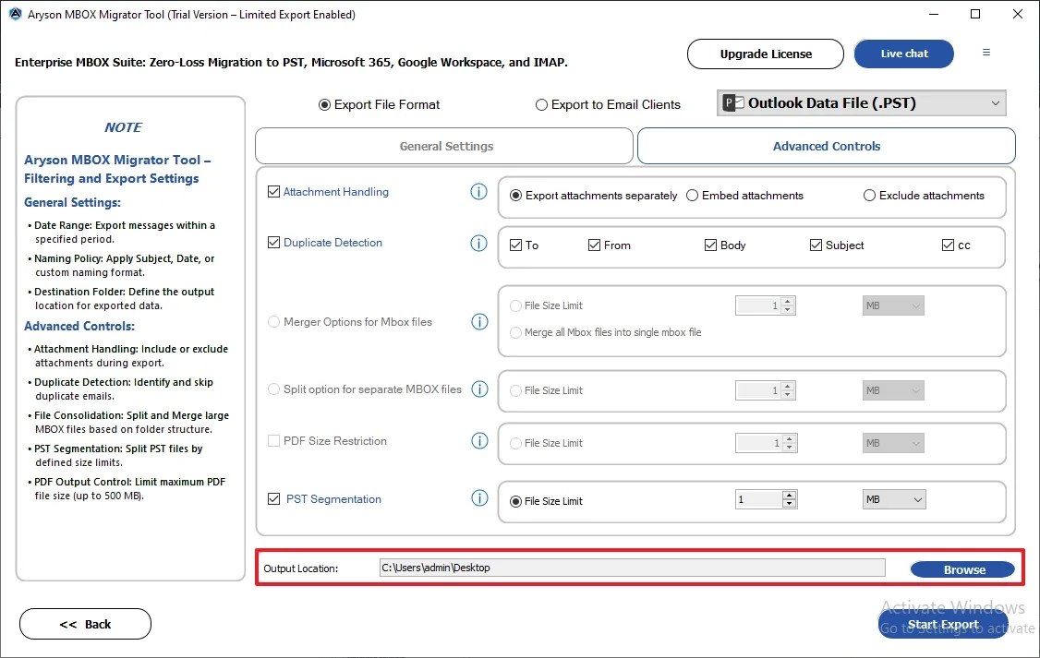
Task: Open Duplicate Detection info icon
Action: (x=478, y=244)
